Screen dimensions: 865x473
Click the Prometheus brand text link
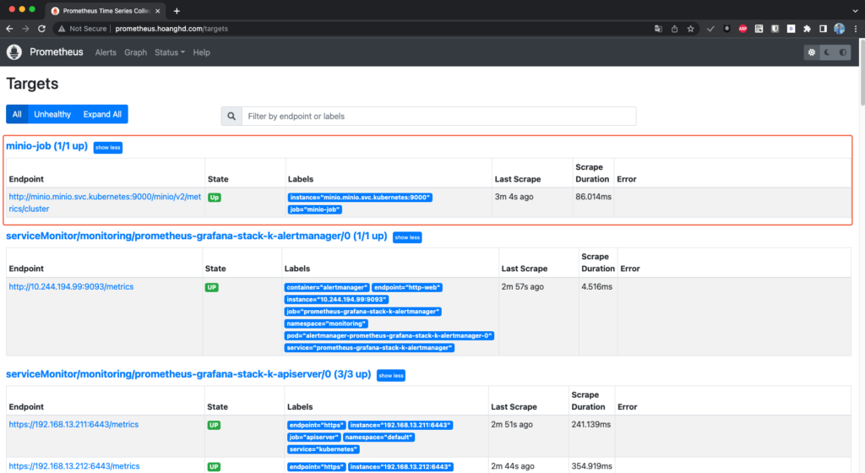[57, 52]
